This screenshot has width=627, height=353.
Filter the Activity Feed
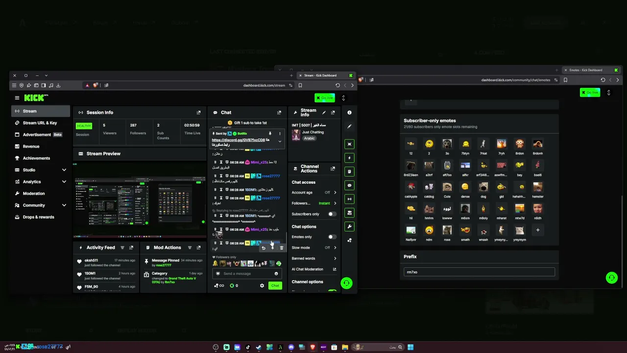pyautogui.click(x=122, y=248)
